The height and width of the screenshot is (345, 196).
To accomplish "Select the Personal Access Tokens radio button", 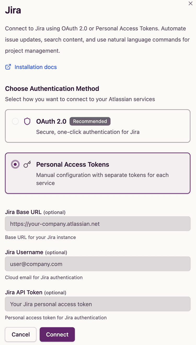I will pos(15,164).
